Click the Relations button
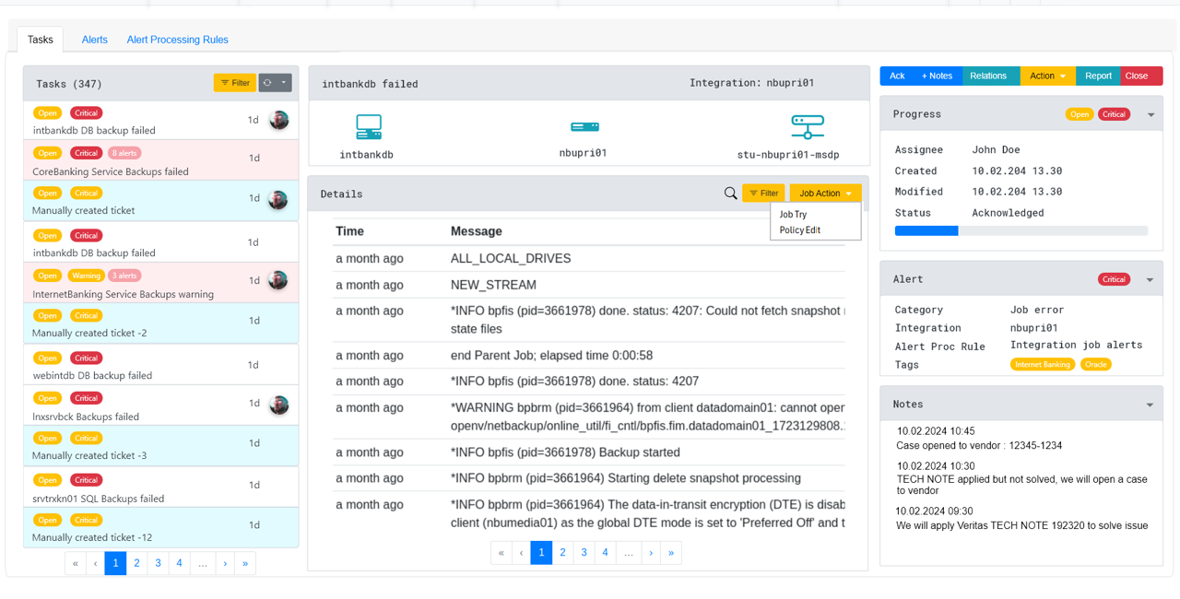Screen dimensions: 1180x599 coord(991,76)
